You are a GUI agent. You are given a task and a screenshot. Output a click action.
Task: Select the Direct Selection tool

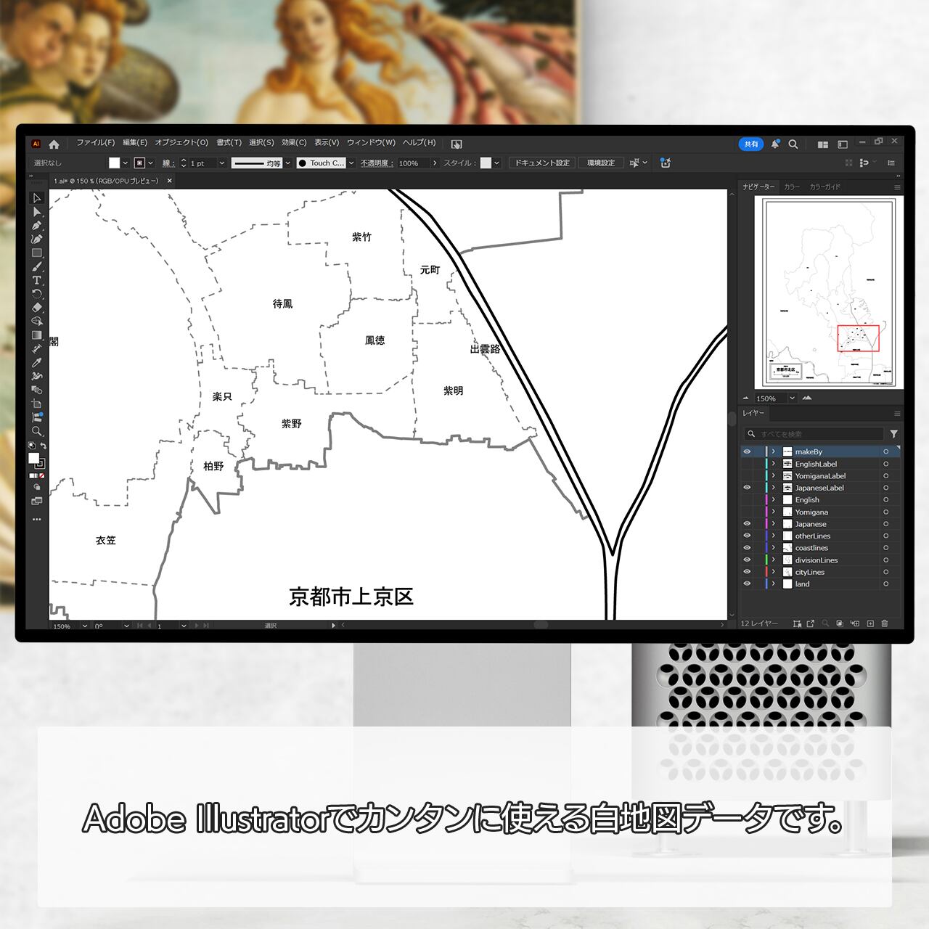[x=37, y=212]
